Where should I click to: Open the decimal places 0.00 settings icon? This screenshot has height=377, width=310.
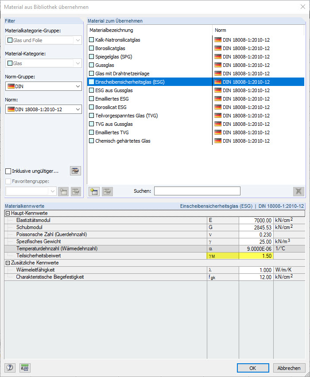(x=25, y=368)
